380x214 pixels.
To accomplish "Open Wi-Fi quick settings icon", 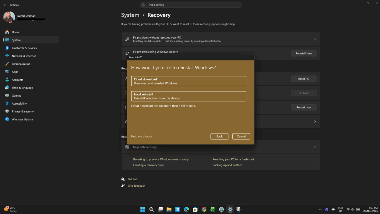I will (x=348, y=209).
